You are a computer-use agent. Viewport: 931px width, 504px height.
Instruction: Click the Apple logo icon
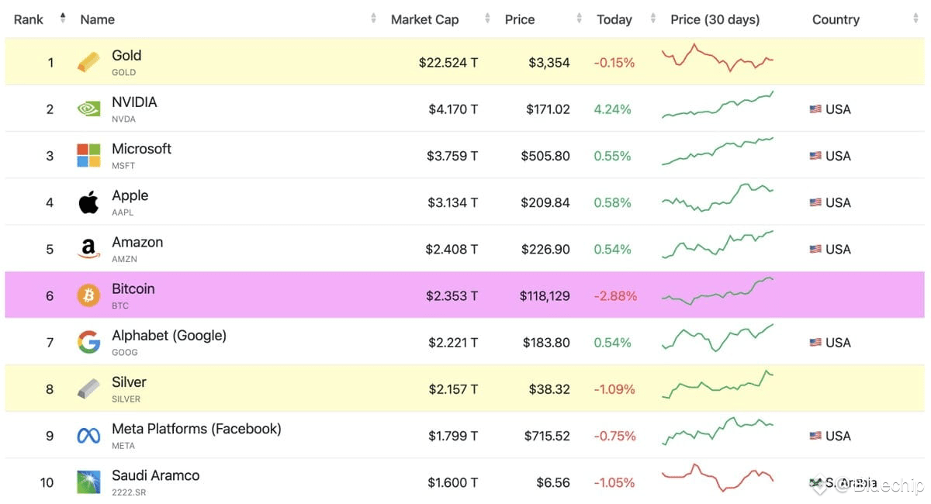tap(88, 202)
